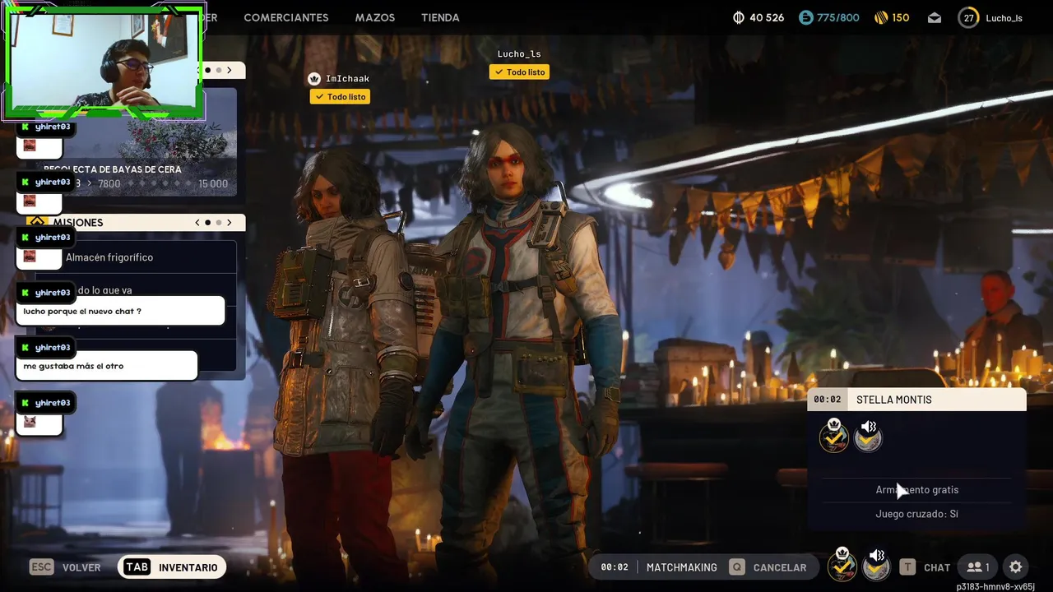Screen dimensions: 1053x592
Task: Click the Misiones chevron emblem icon
Action: pyautogui.click(x=37, y=222)
